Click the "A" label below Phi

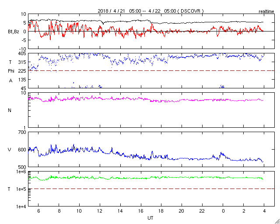pos(10,81)
